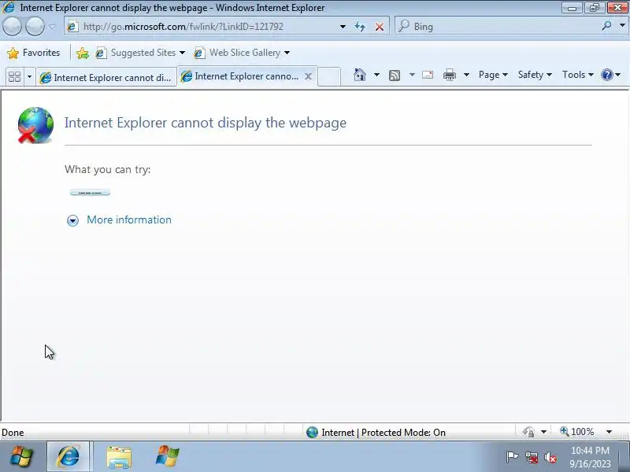The width and height of the screenshot is (630, 472).
Task: Click the Read Mail envelope icon
Action: 428,75
